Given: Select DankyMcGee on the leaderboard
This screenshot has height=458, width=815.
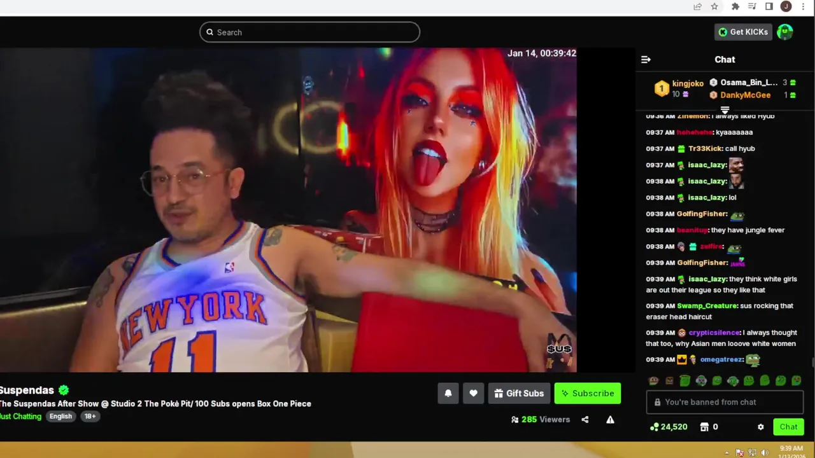Looking at the screenshot, I should tap(746, 95).
